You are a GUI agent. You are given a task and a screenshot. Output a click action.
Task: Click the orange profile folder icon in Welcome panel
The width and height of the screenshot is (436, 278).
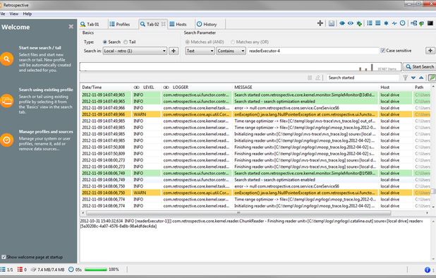(7, 101)
